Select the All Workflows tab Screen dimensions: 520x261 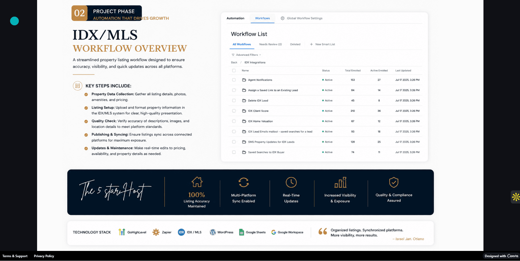242,44
